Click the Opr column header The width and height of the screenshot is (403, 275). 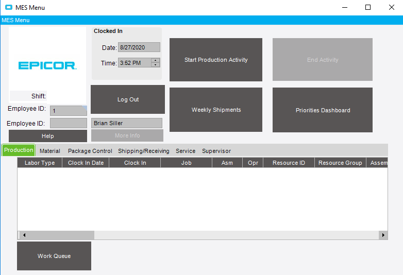pyautogui.click(x=253, y=163)
